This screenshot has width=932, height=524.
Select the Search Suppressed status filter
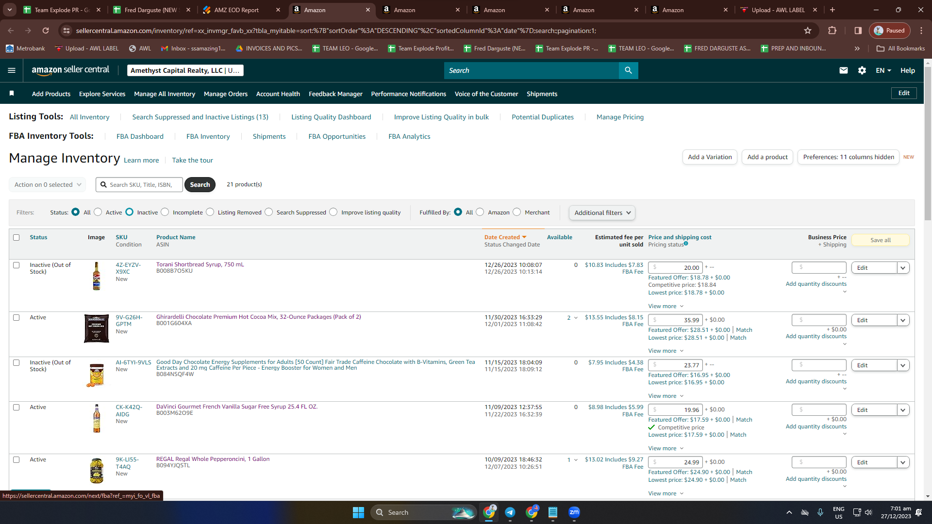coord(269,212)
